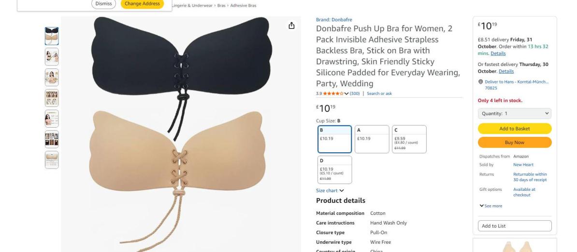Expand the Size chart
577x252 pixels.
coord(330,190)
